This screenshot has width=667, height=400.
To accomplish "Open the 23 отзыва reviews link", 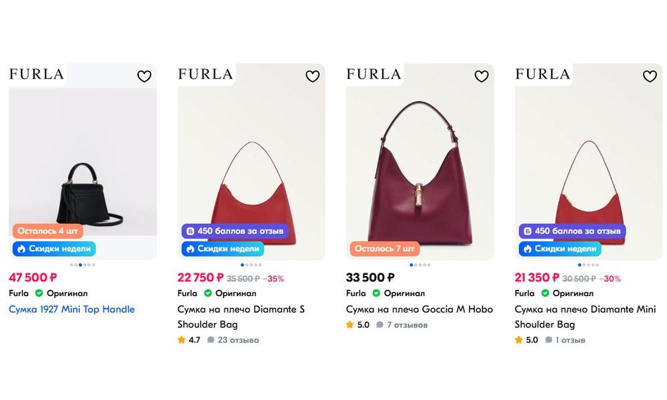I will coord(233,340).
